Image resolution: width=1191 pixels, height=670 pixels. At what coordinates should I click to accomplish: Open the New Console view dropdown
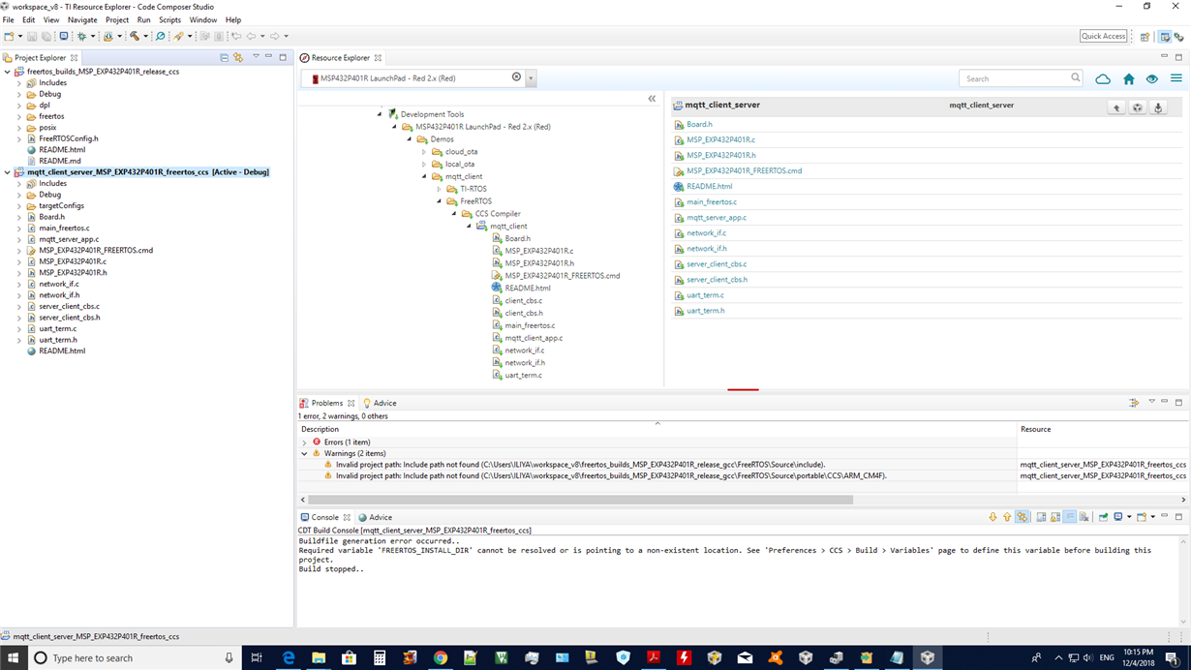pyautogui.click(x=1152, y=517)
